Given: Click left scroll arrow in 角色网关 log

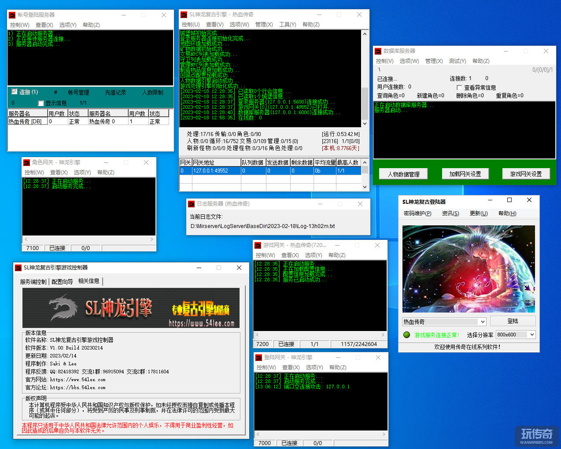Looking at the screenshot, I should coord(26,239).
